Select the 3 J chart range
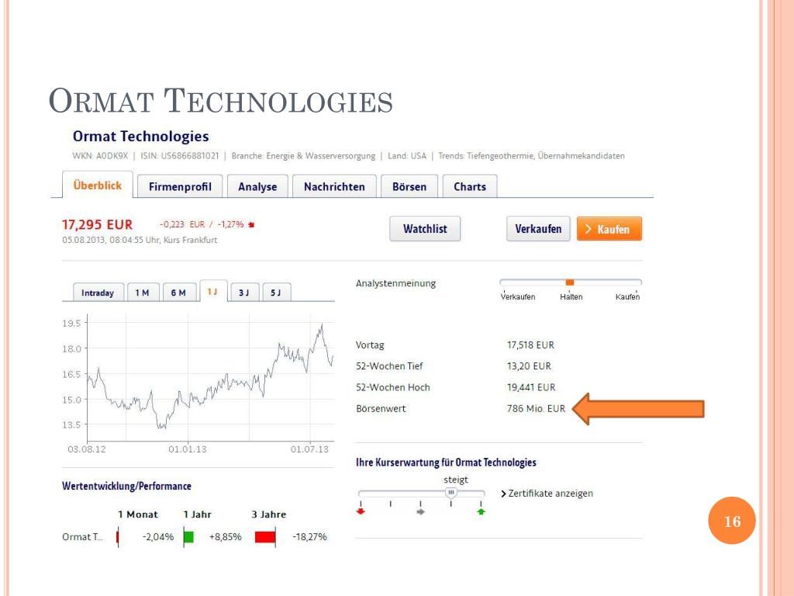The image size is (794, 596). click(244, 293)
